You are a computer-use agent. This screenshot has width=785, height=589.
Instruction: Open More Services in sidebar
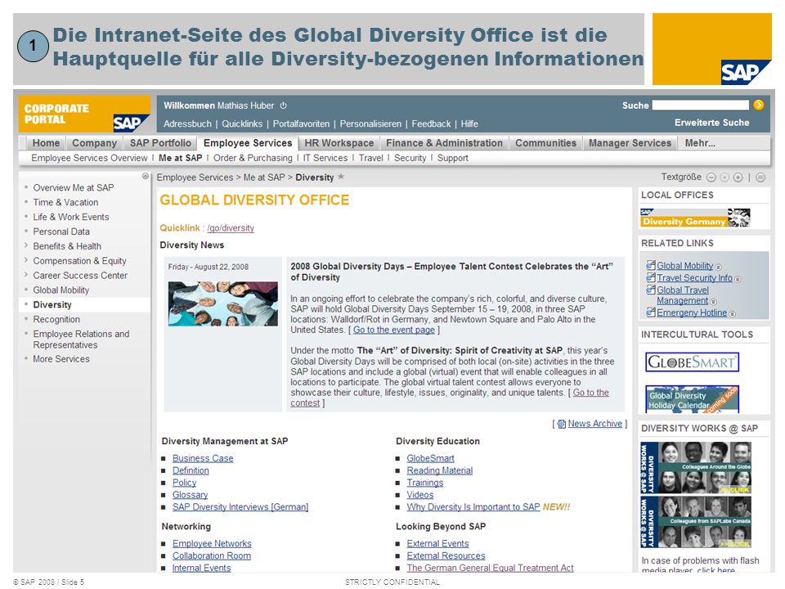tap(61, 359)
